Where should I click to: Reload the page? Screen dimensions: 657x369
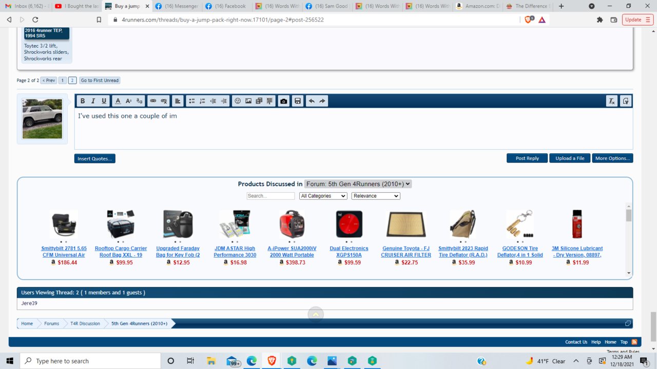35,19
